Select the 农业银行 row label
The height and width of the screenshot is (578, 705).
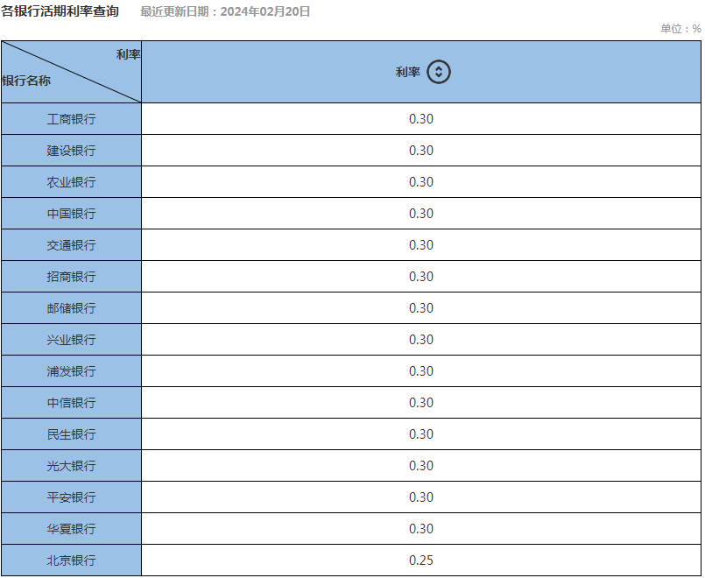[71, 182]
